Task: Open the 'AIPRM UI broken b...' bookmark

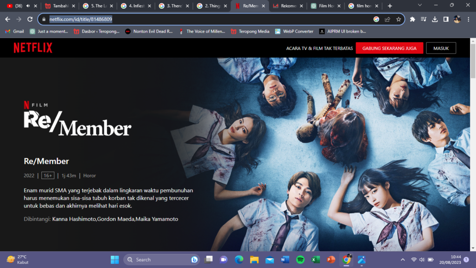Action: coord(343,31)
